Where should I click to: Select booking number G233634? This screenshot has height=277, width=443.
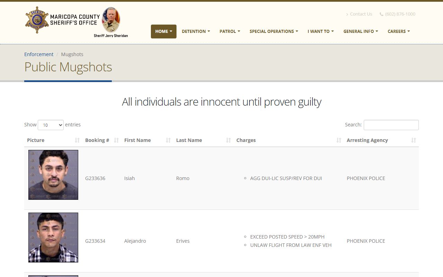tap(95, 241)
